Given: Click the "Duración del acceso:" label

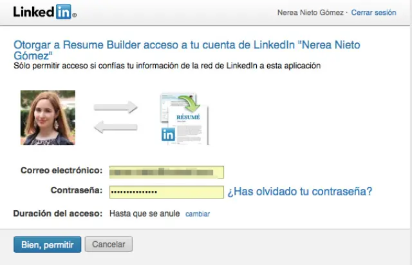Looking at the screenshot, I should click(x=58, y=213).
